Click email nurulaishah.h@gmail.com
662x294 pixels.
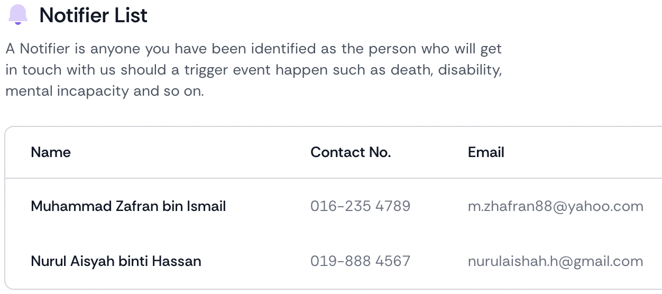[x=556, y=261]
